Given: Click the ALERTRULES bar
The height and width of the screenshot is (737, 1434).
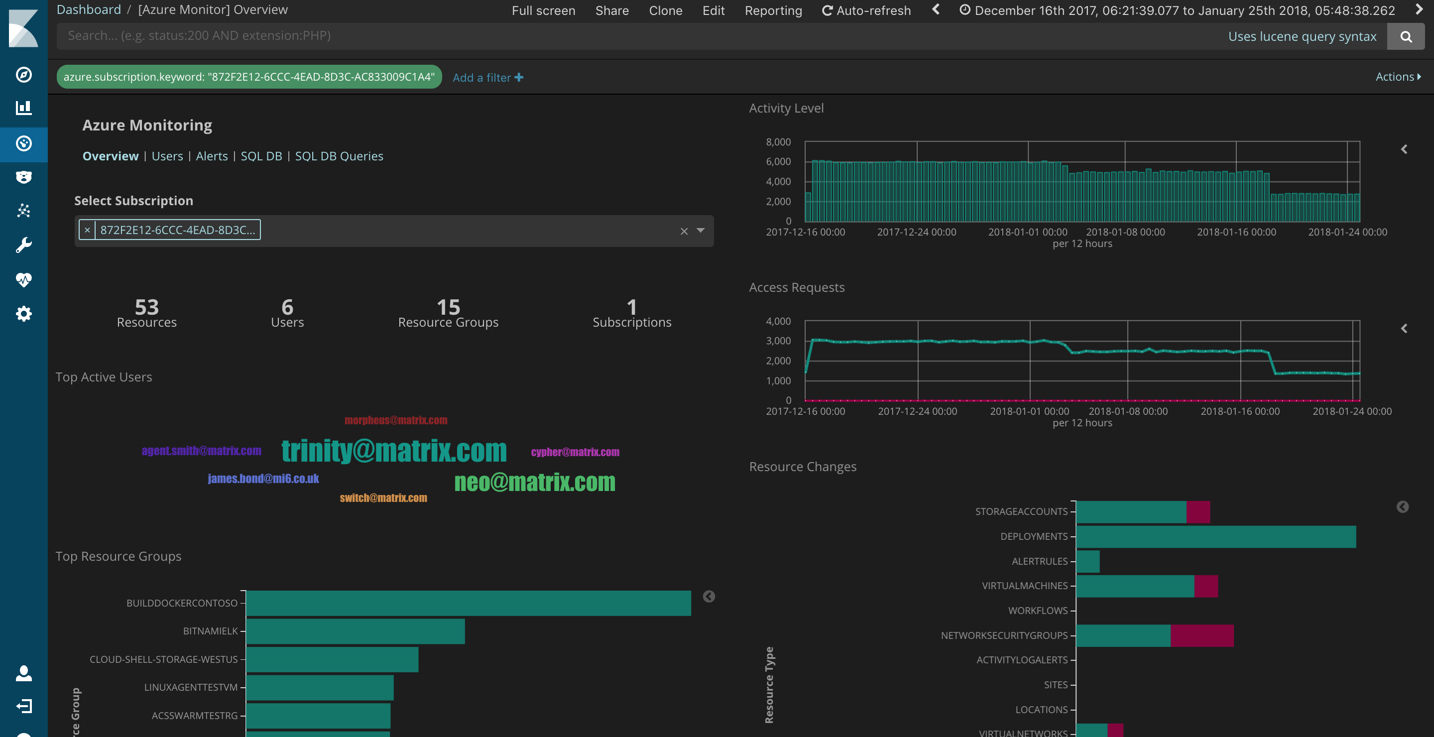Looking at the screenshot, I should pos(1088,561).
